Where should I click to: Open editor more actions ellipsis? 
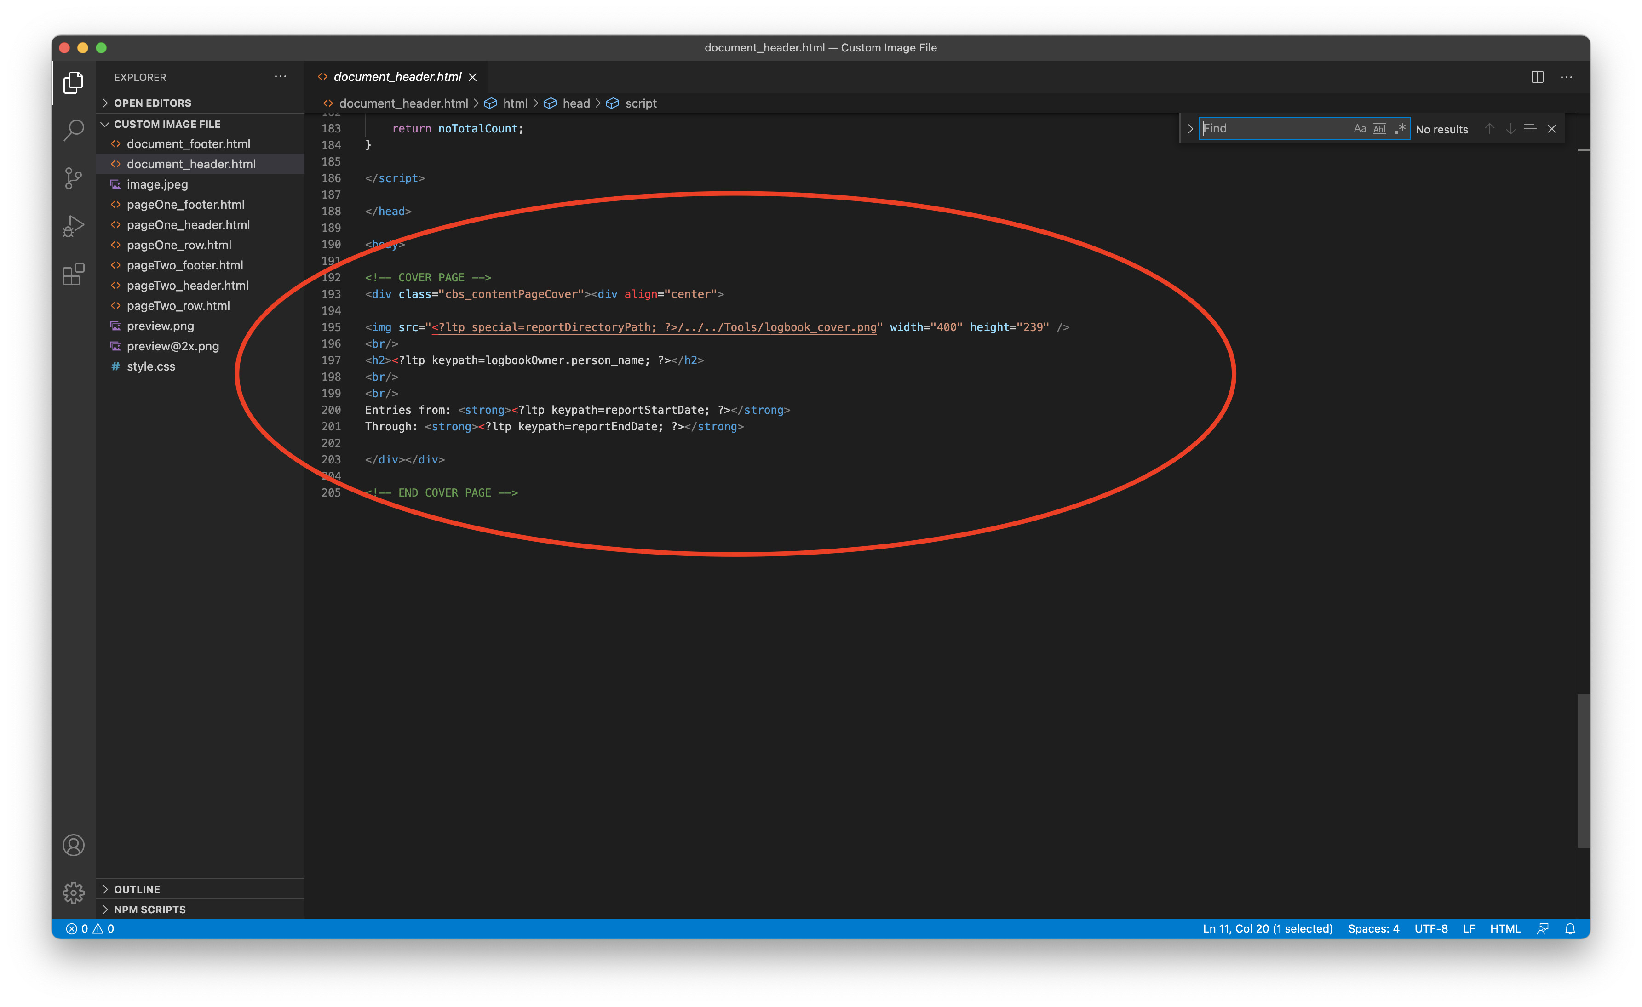(1567, 77)
